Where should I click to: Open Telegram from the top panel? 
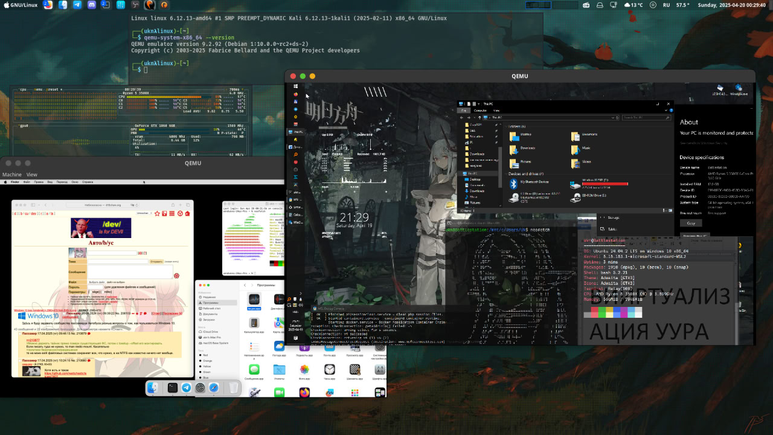(77, 5)
